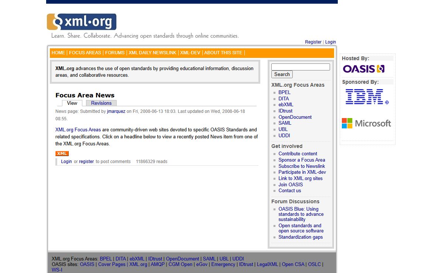Switch to the Revisions tab

tap(101, 103)
